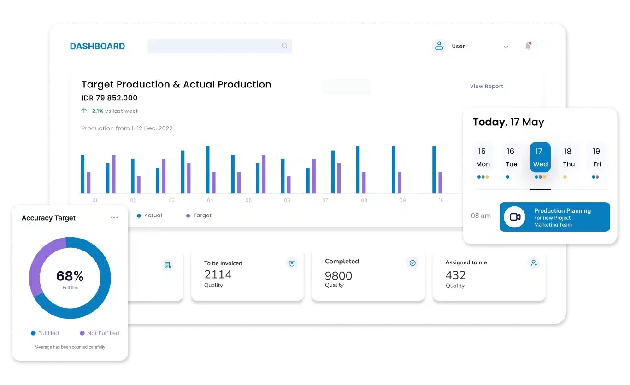Toggle the Actual legend series
This screenshot has height=385, width=630.
pos(149,215)
